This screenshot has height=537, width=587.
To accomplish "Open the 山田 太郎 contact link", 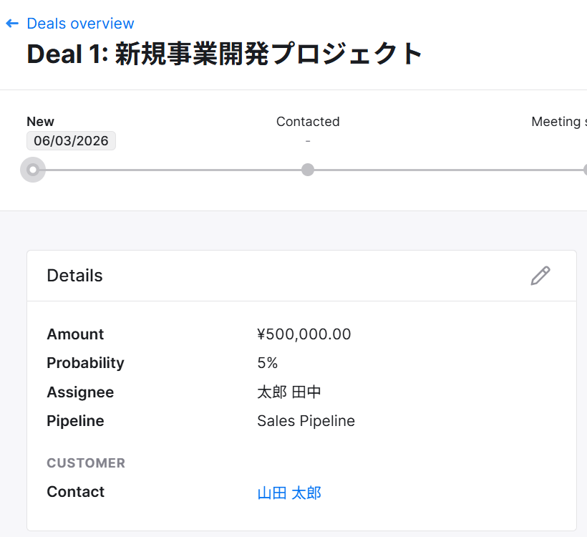I will coord(289,493).
